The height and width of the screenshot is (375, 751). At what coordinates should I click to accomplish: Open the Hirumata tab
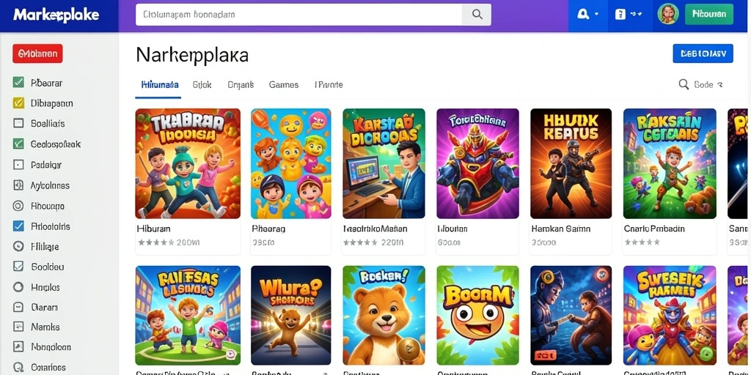tap(160, 85)
